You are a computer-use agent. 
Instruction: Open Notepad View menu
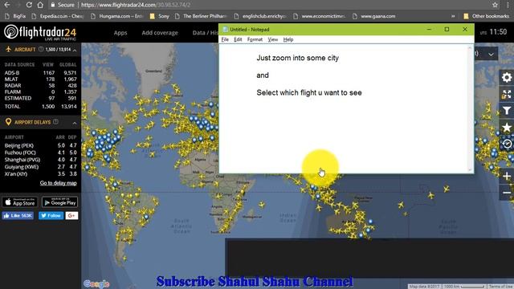(273, 39)
